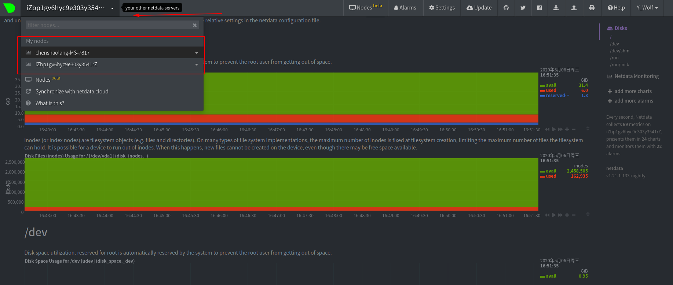Expand iZbp1gv6hyc9e303y3541rZ node caret
The image size is (673, 285).
[x=197, y=65]
